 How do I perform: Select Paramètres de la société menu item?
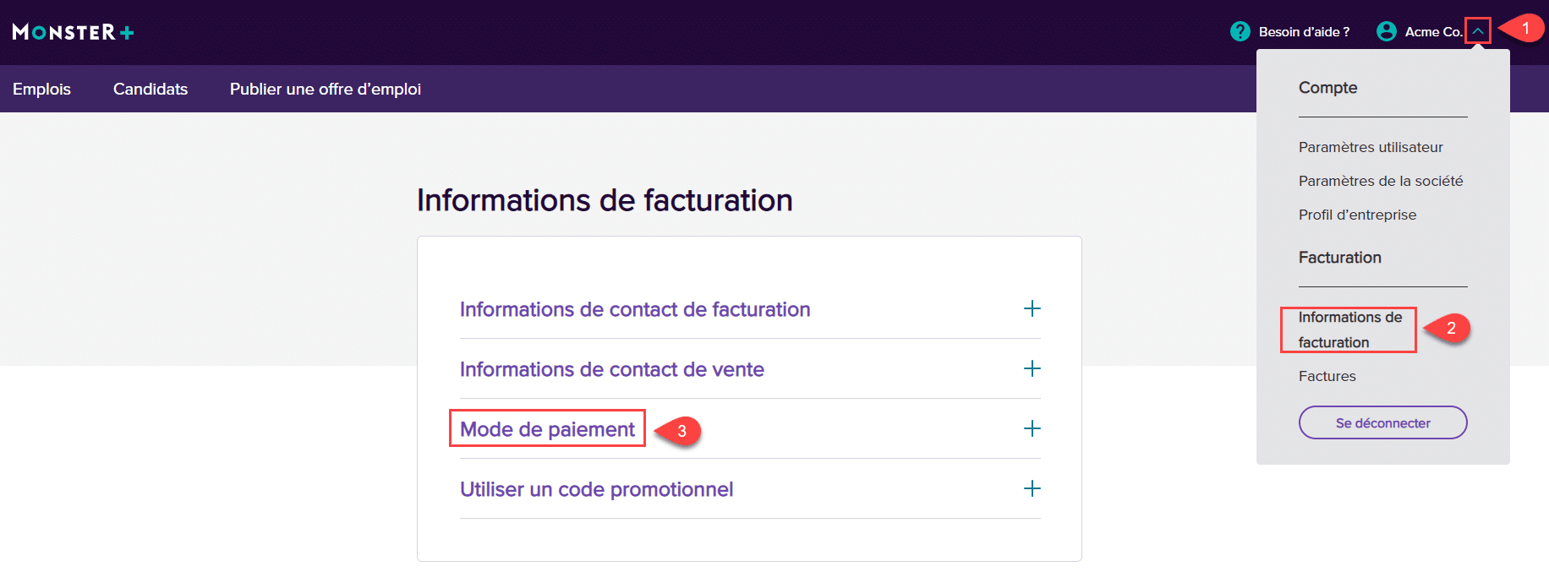[x=1381, y=181]
